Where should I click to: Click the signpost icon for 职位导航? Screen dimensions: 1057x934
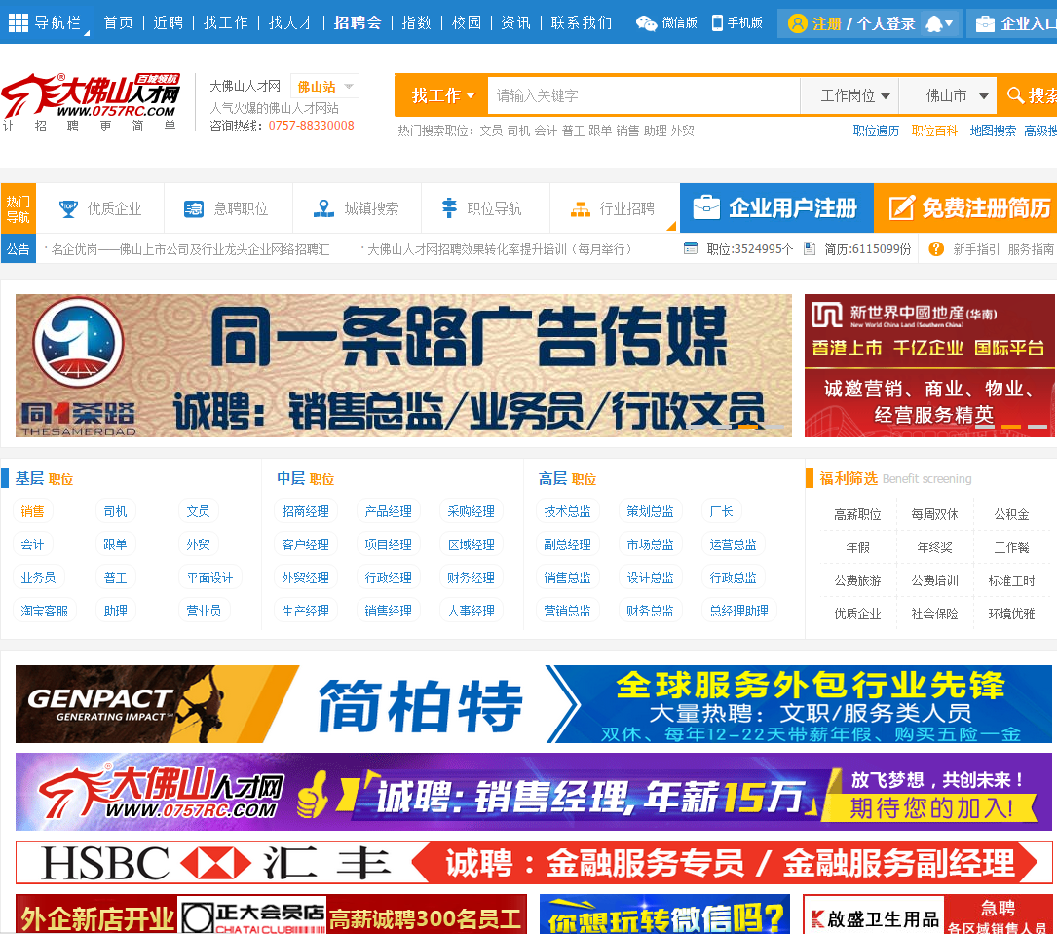pyautogui.click(x=449, y=208)
